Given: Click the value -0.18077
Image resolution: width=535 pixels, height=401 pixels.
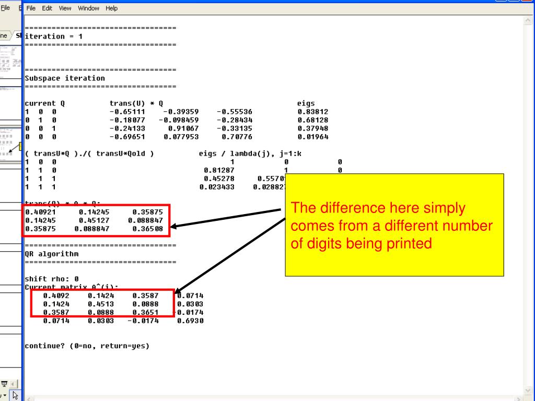Looking at the screenshot, I should [127, 120].
